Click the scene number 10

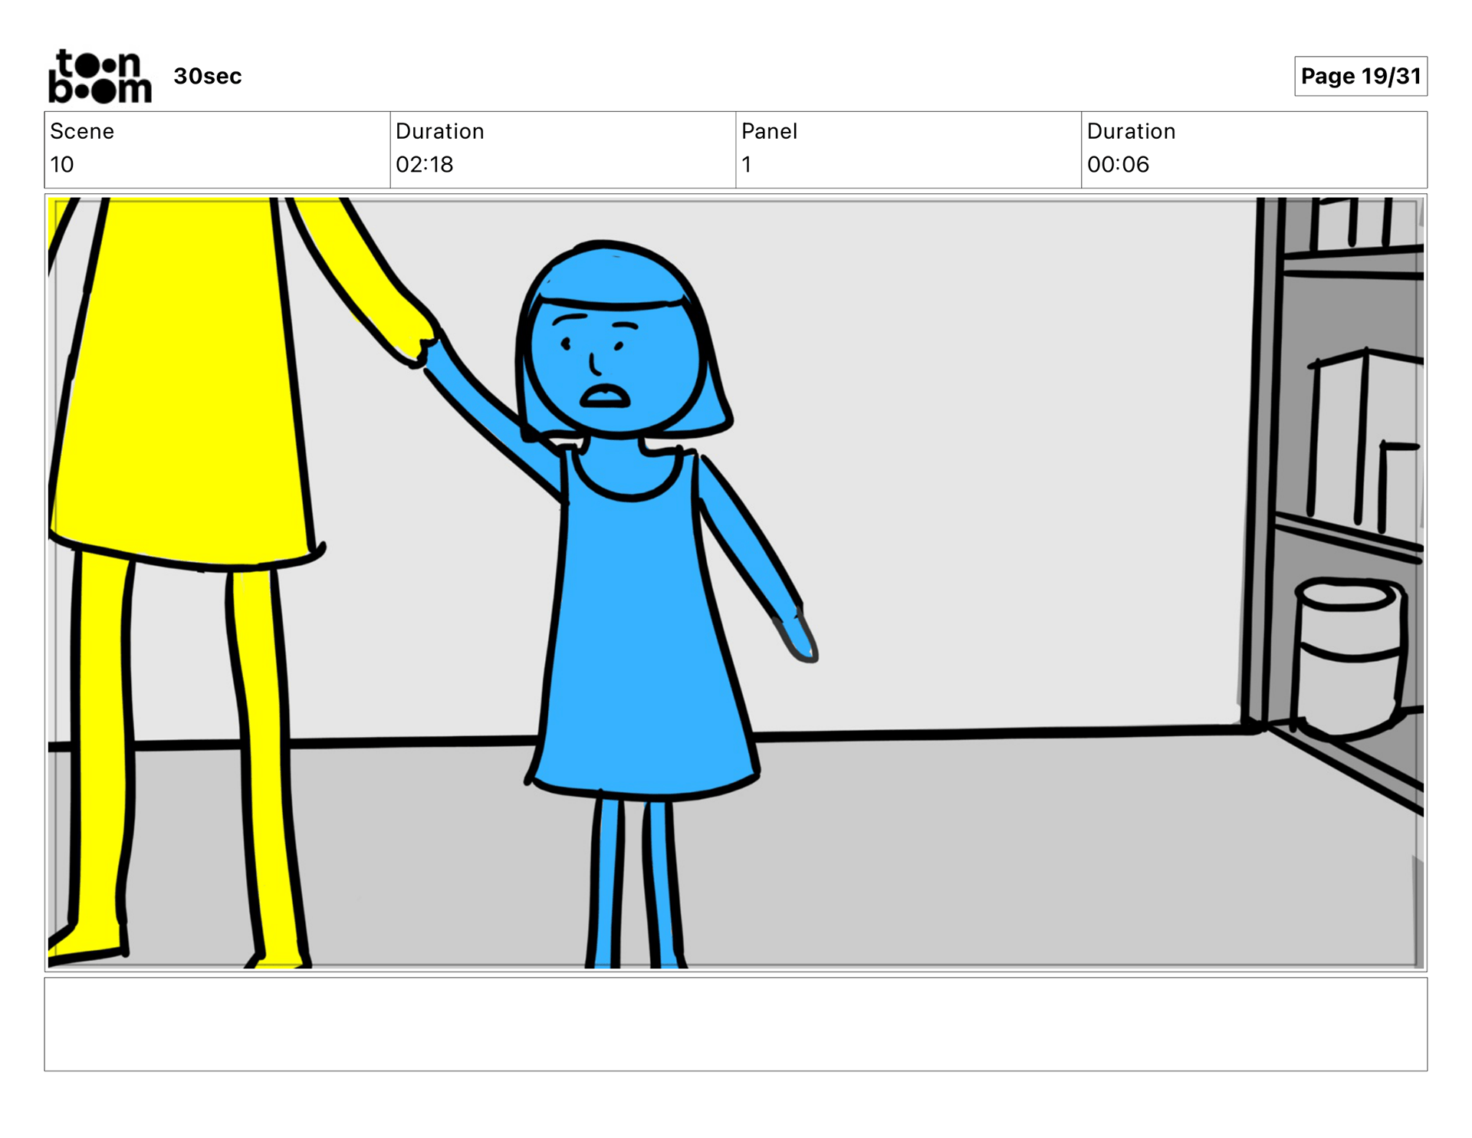pyautogui.click(x=62, y=164)
